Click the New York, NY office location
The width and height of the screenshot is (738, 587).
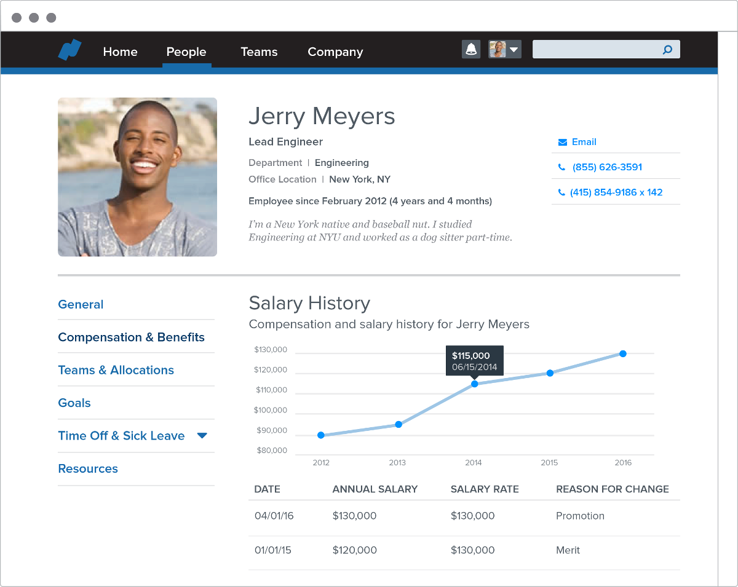pos(360,179)
